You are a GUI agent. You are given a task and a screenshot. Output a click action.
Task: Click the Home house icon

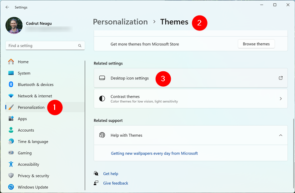pos(11,62)
